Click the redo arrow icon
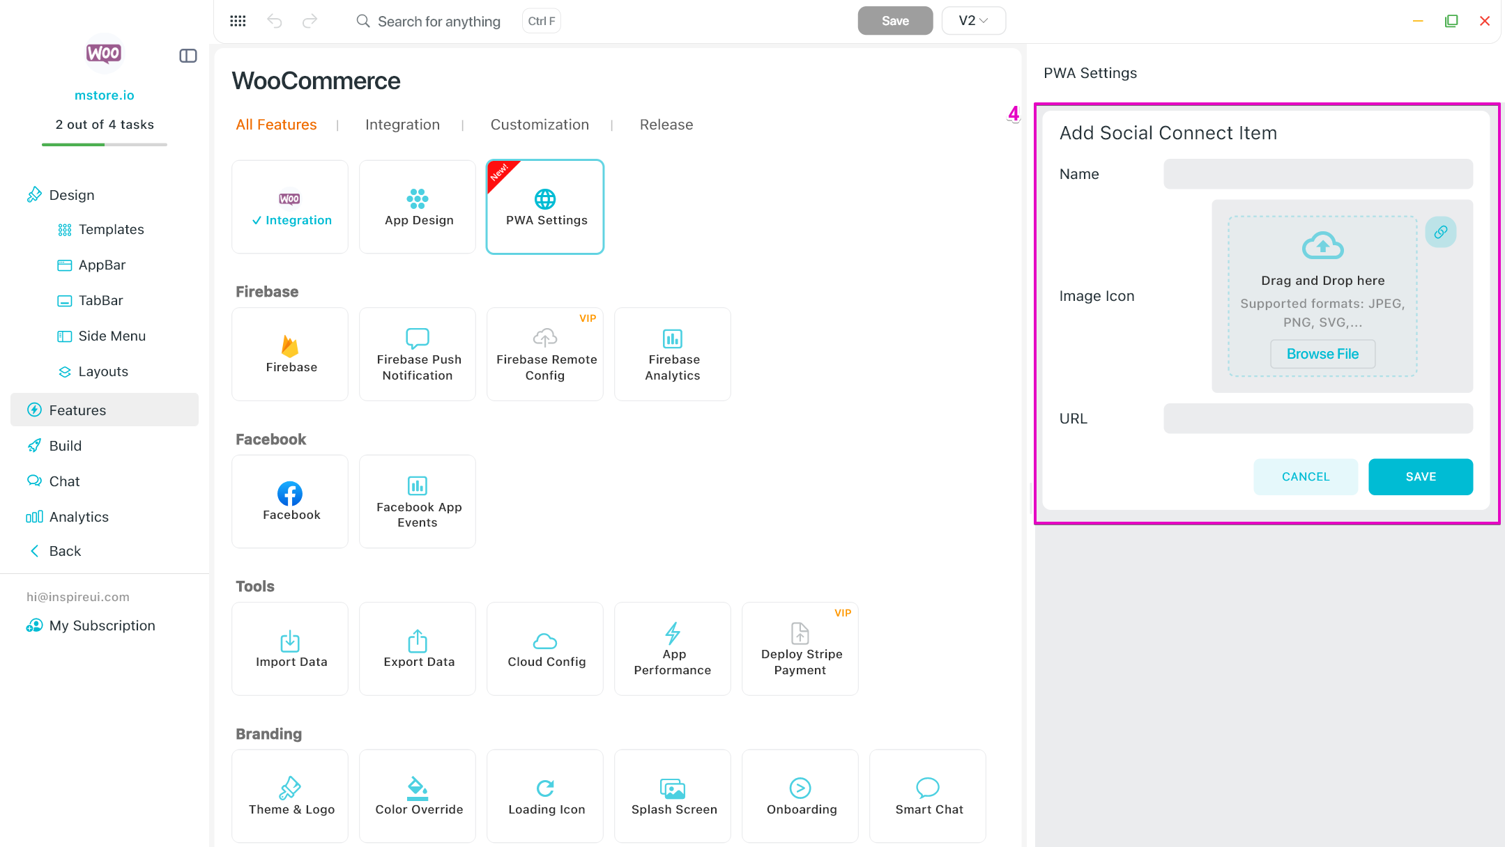This screenshot has height=847, width=1505. click(x=310, y=21)
